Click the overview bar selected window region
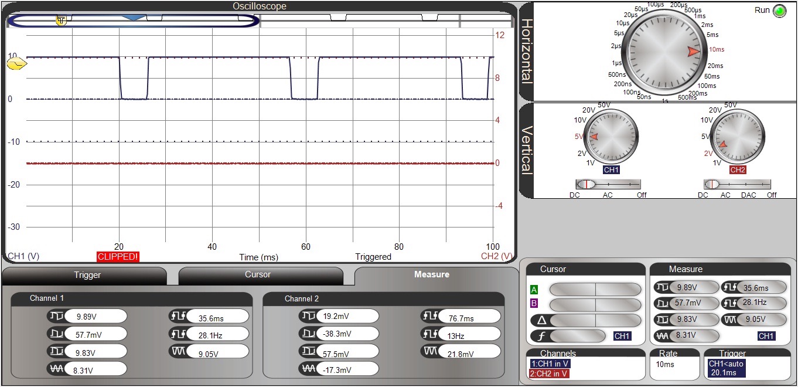The height and width of the screenshot is (387, 798). (x=134, y=21)
